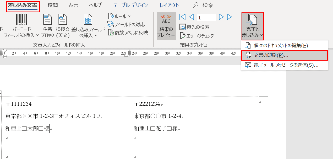
Task: Switch to the 校閲 tab
Action: [53, 5]
